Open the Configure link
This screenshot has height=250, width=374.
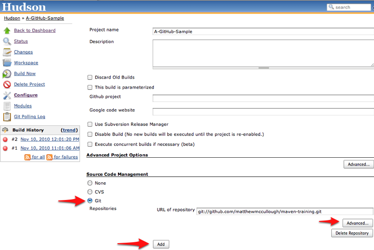[26, 95]
